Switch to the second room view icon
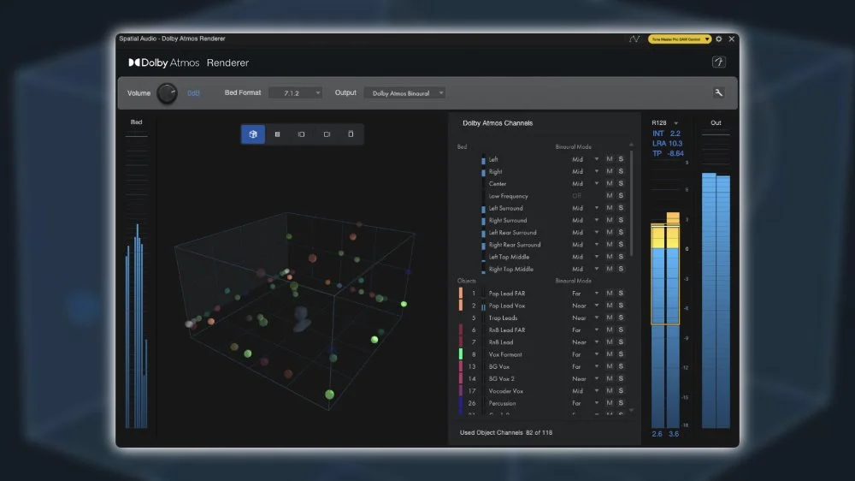 point(277,134)
